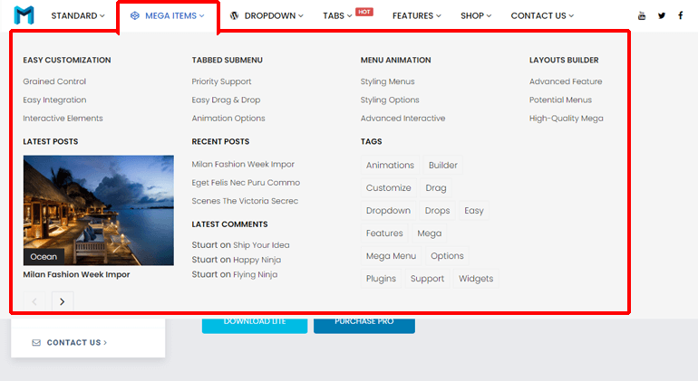This screenshot has width=698, height=381.
Task: Click the Purchase Pro button
Action: [364, 321]
